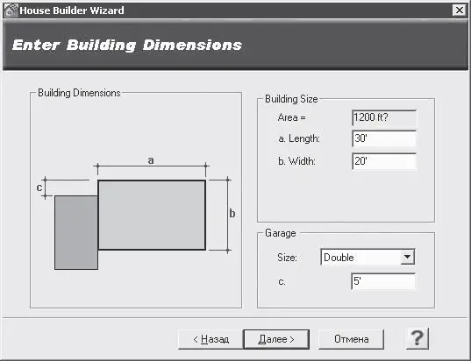Focus the a. Length input field
471x361 pixels.
(384, 138)
